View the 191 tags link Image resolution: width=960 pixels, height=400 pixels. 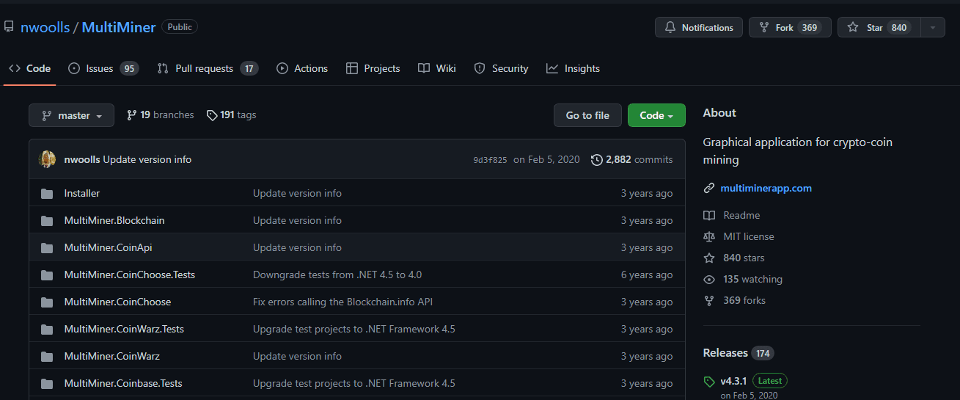pos(231,115)
